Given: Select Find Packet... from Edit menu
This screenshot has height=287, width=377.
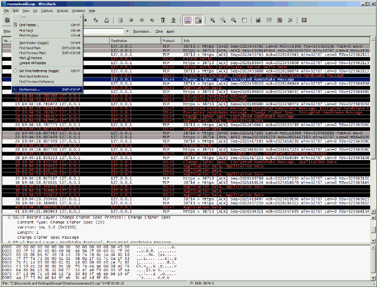Looking at the screenshot, I should [x=47, y=25].
